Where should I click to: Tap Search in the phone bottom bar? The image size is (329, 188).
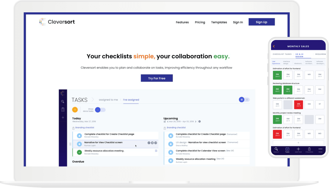[276, 150]
